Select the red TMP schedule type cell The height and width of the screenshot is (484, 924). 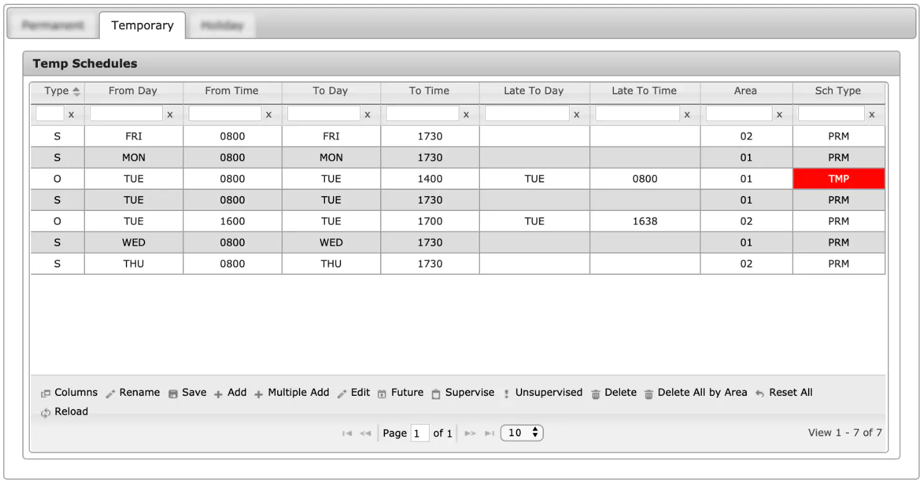pos(838,179)
